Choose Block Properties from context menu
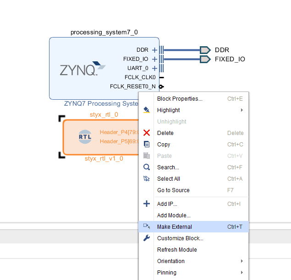 pyautogui.click(x=180, y=99)
